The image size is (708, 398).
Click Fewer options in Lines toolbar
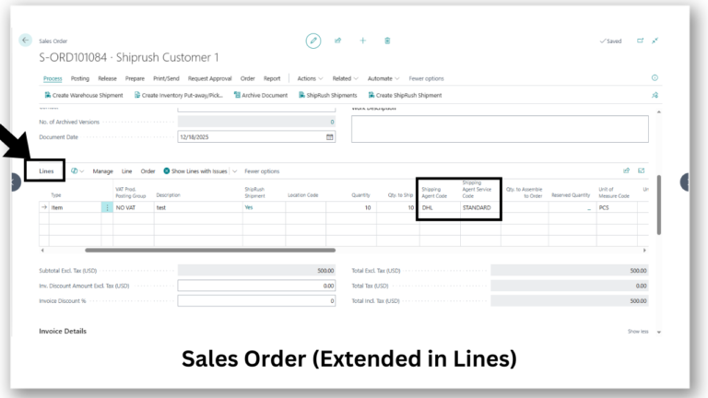point(262,171)
